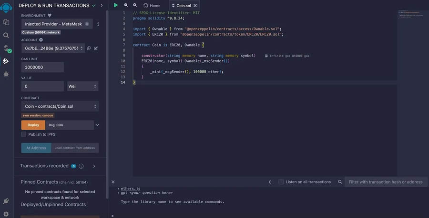
Task: Click the zoom in magnifier icon
Action: (135, 5)
